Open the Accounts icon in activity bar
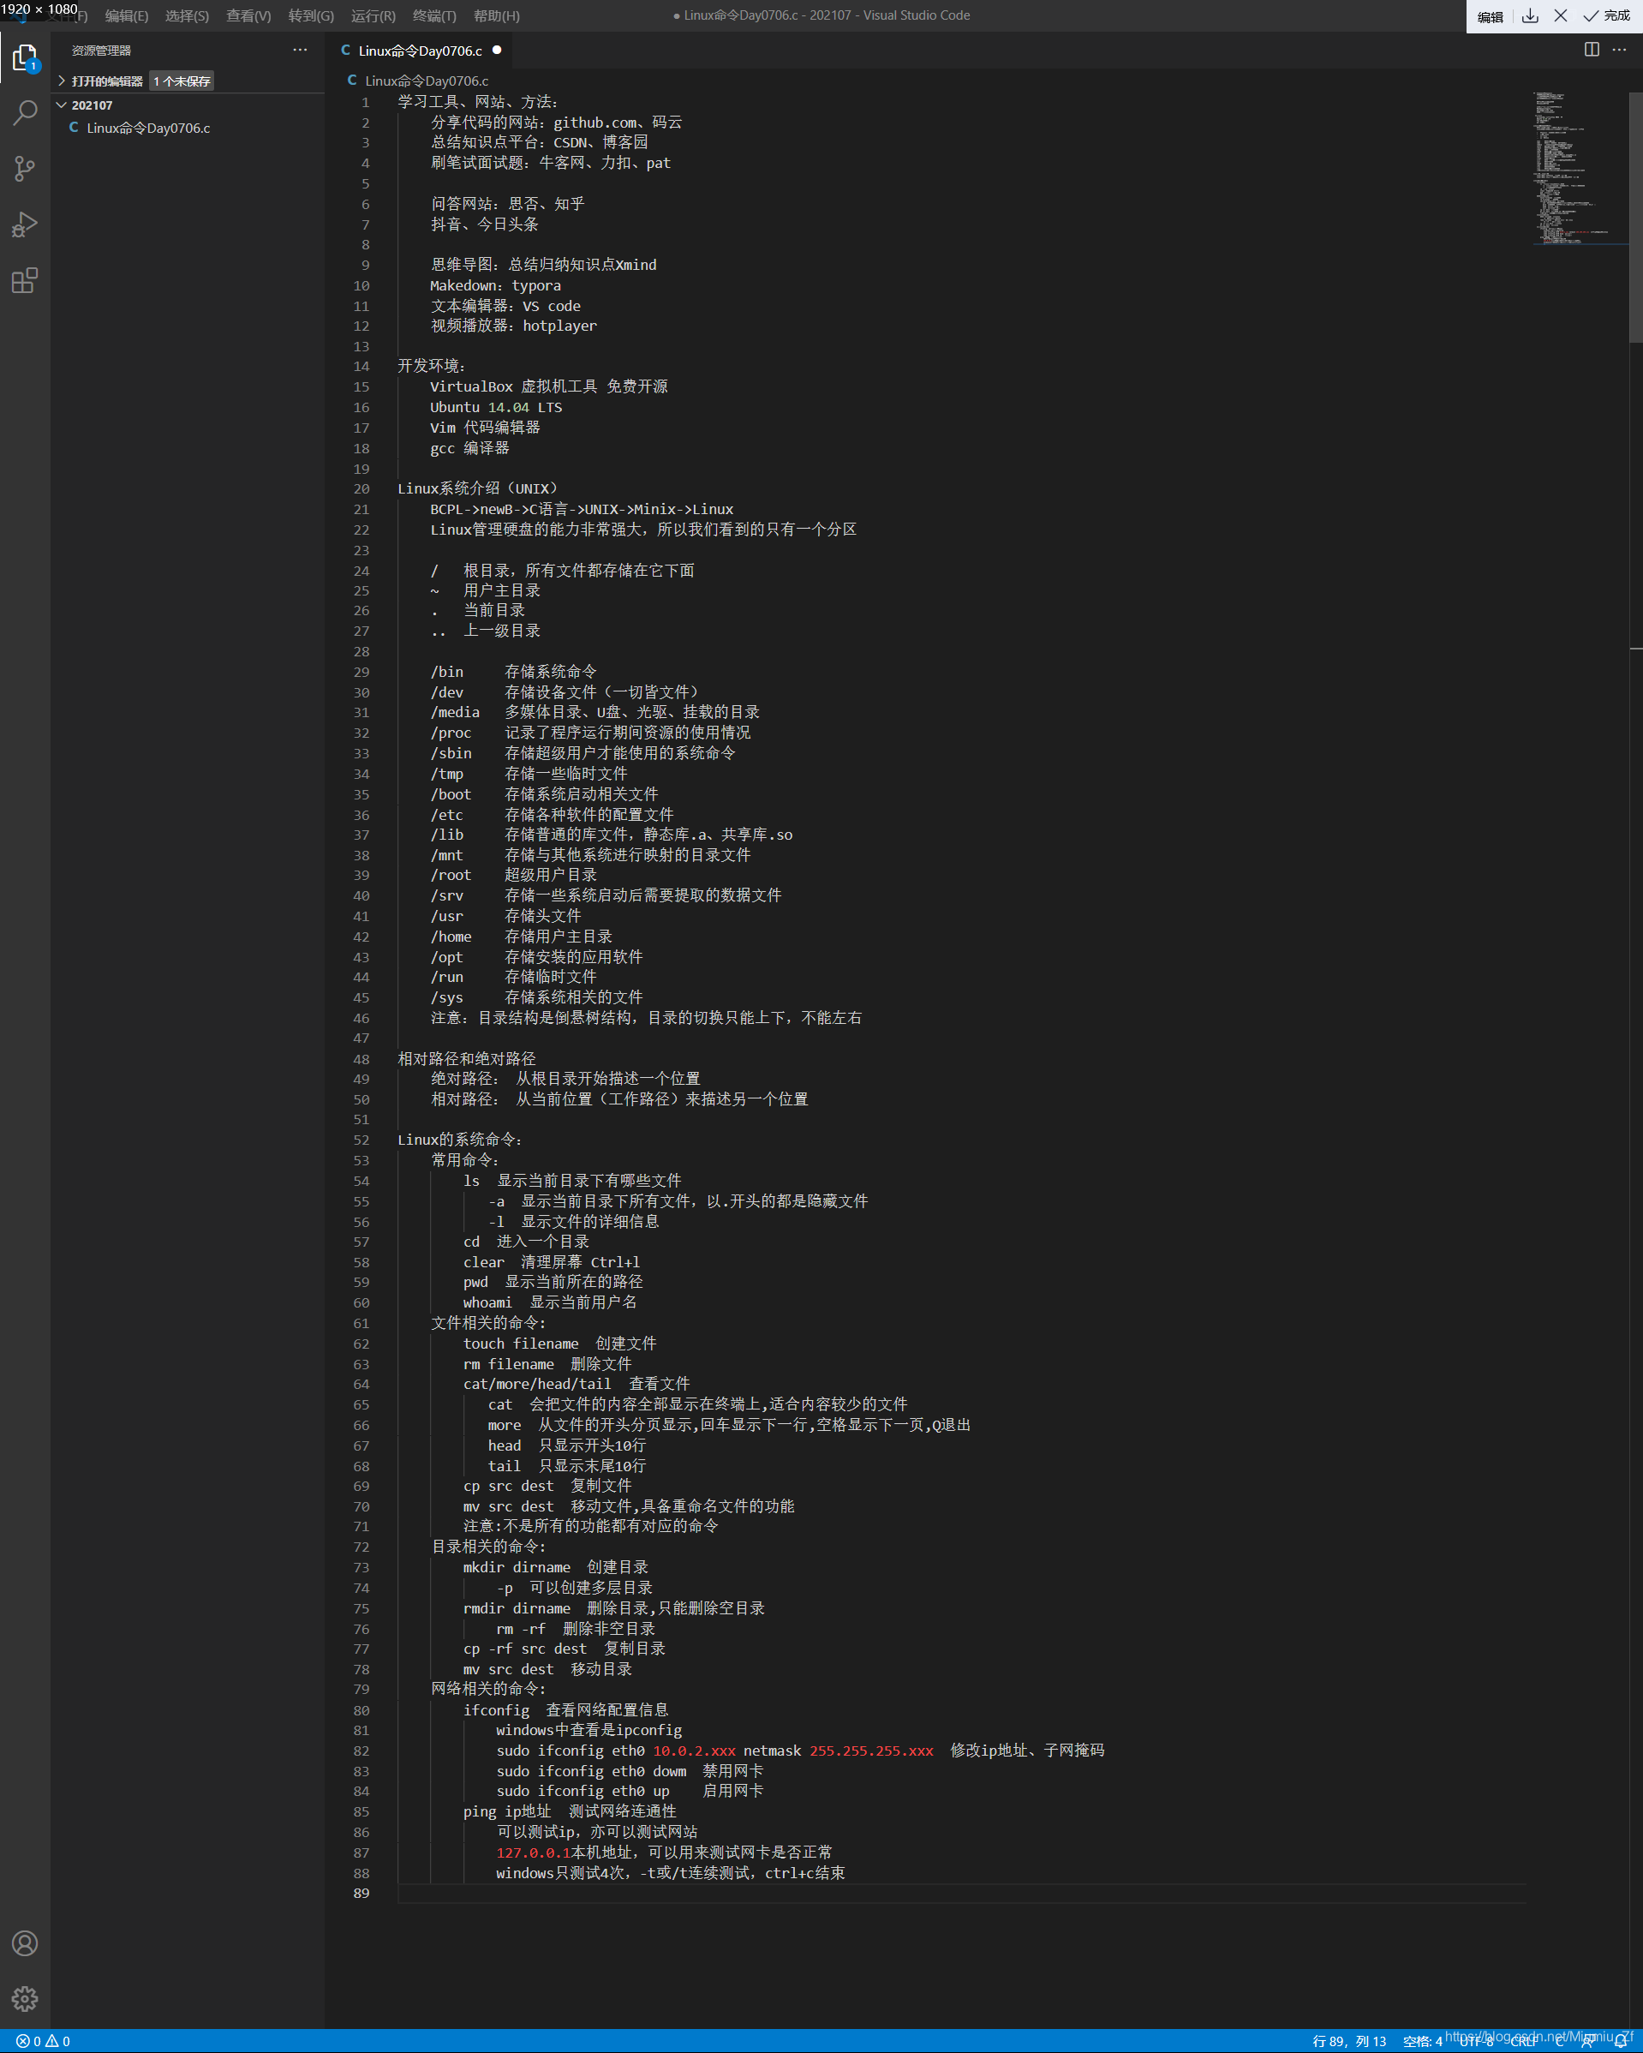 (x=25, y=1943)
